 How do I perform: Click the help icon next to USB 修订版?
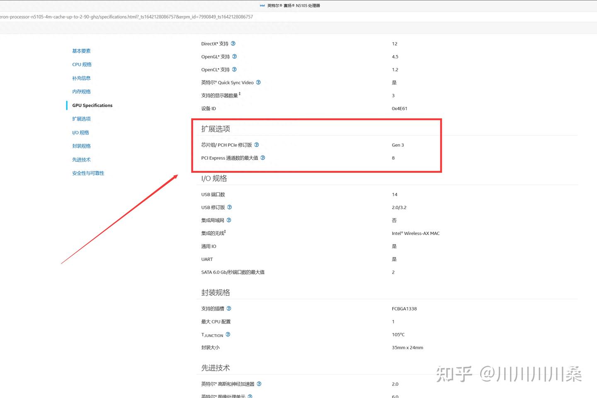click(230, 207)
